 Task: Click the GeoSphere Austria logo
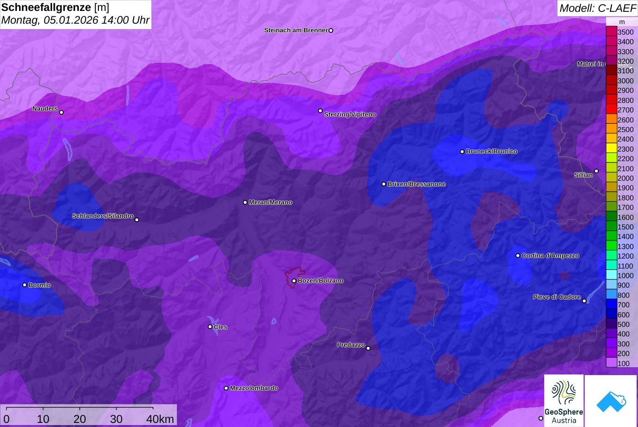pos(564,401)
